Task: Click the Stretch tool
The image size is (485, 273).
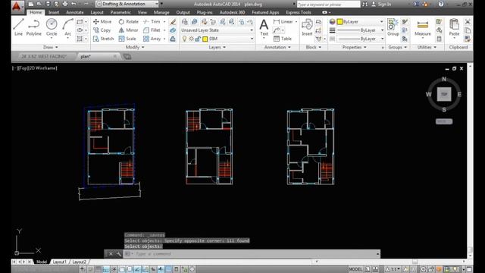Action: 103,39
